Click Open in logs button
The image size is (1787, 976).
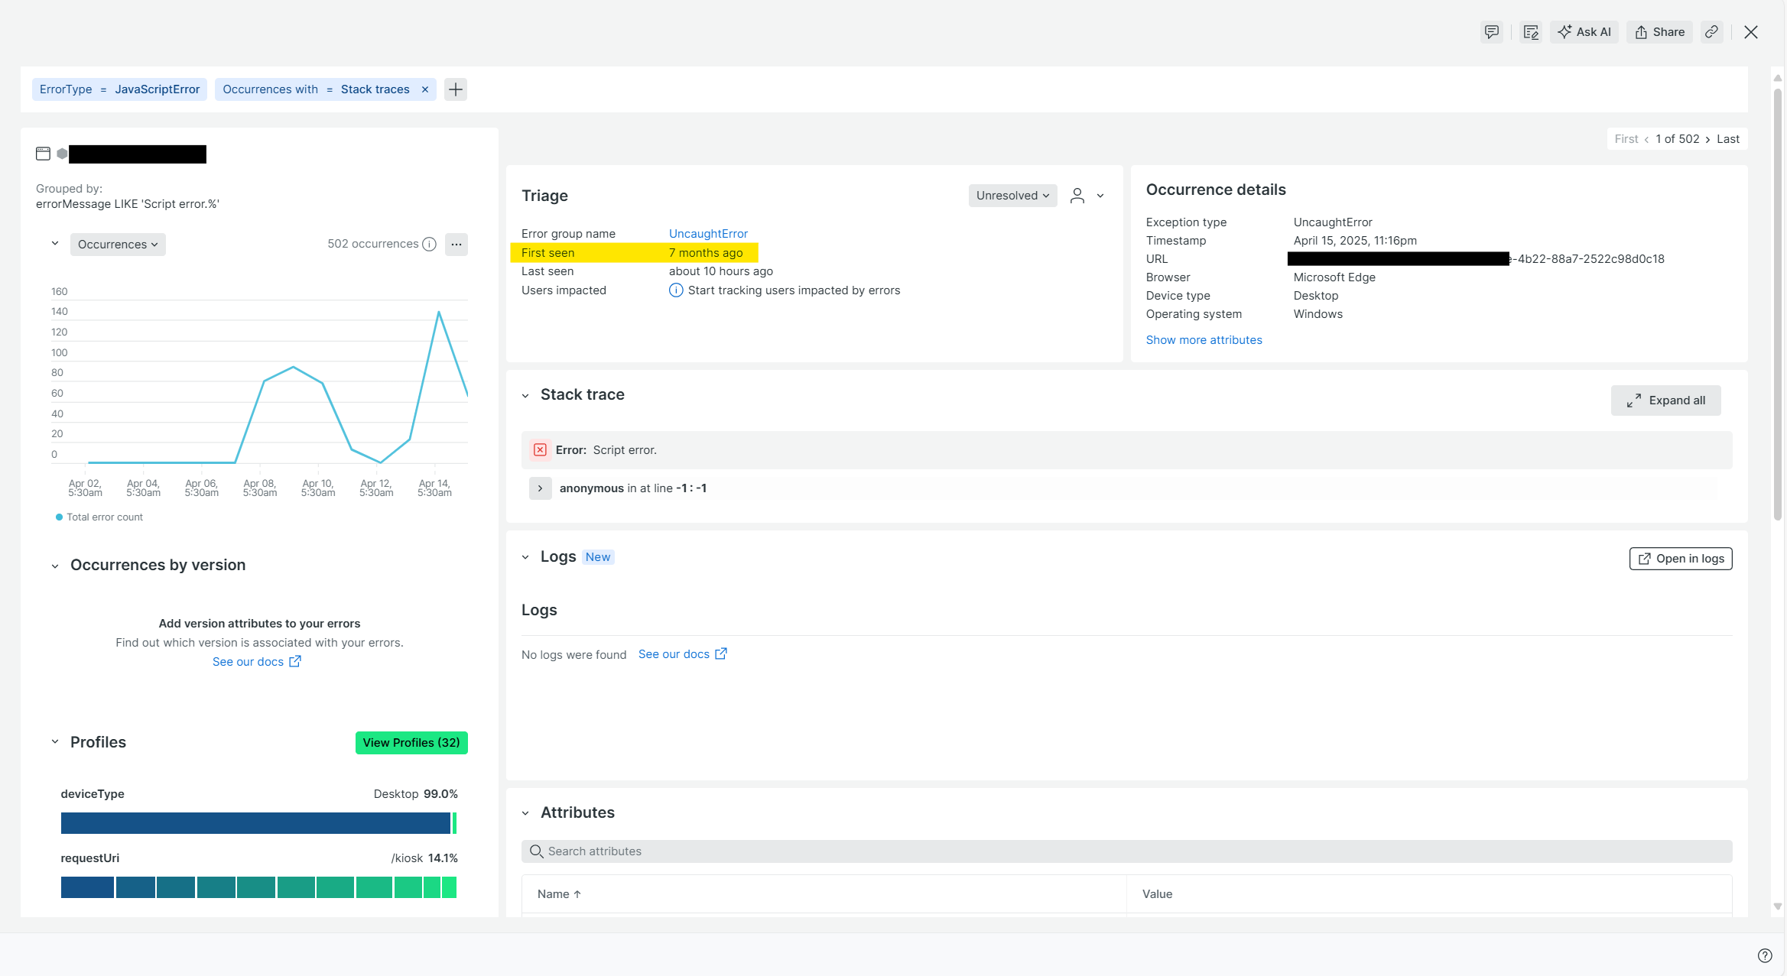(1681, 559)
